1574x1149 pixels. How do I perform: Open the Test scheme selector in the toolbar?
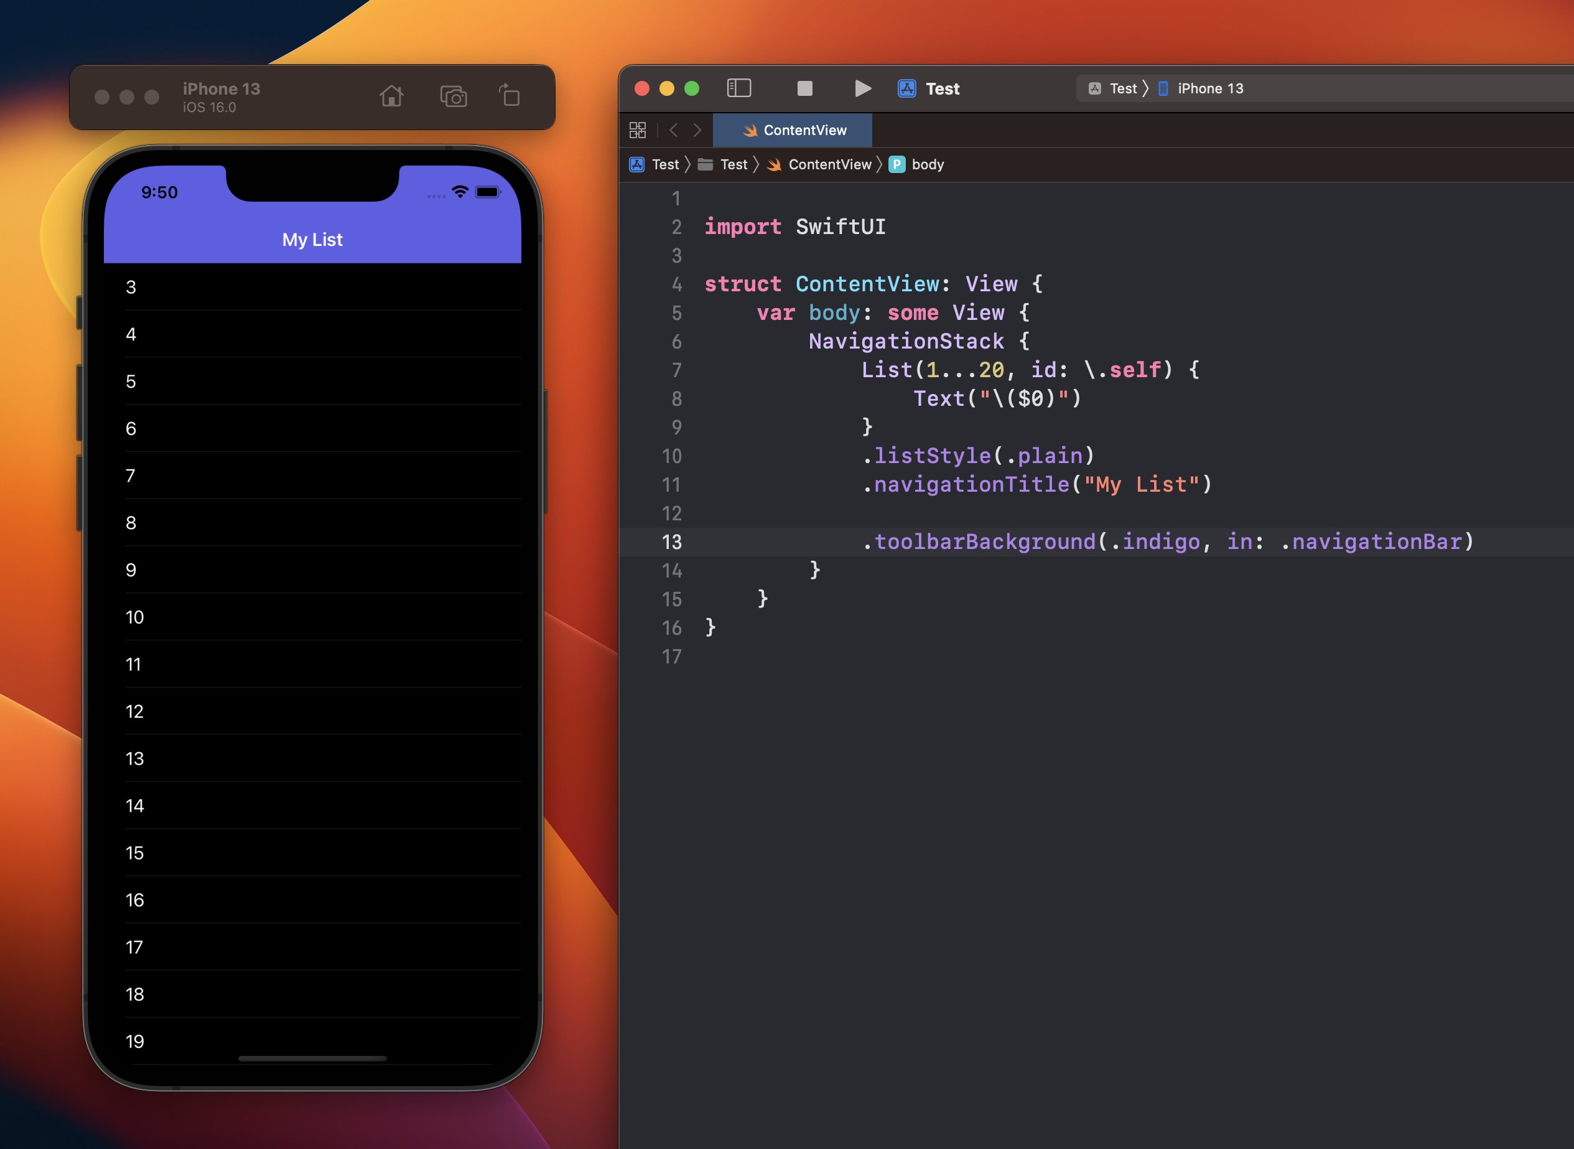click(1114, 88)
